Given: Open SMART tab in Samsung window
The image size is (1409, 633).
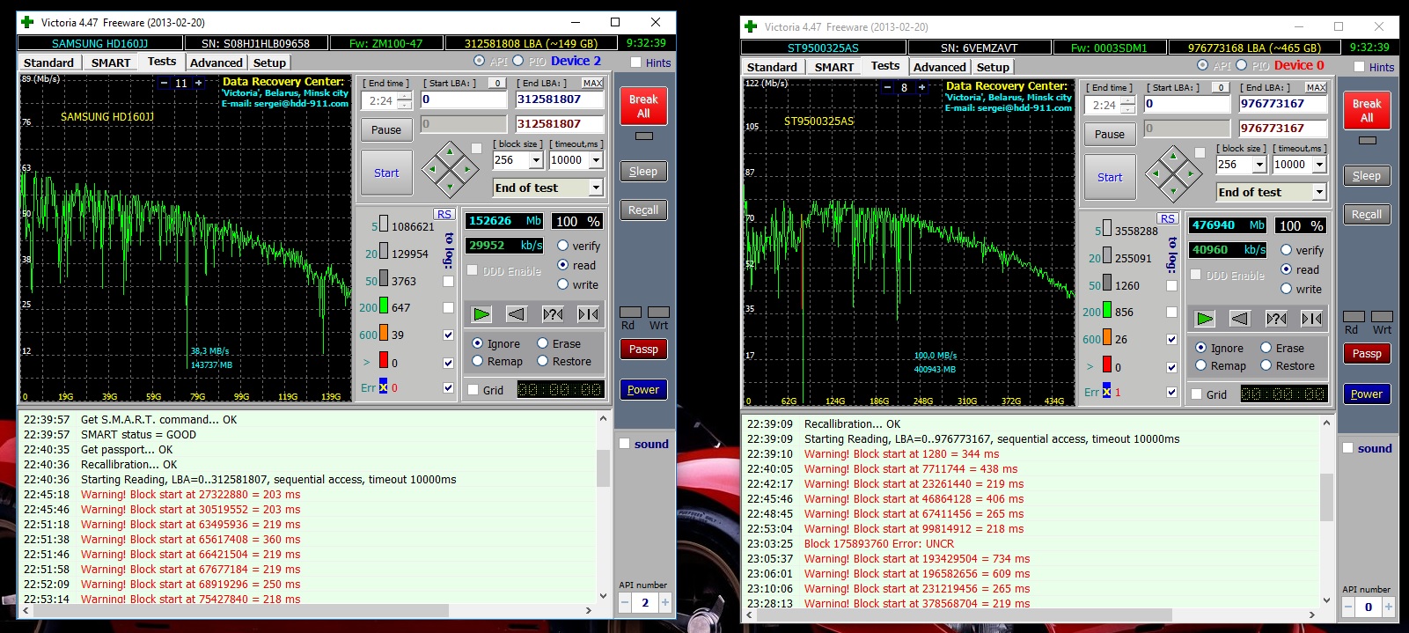Looking at the screenshot, I should point(111,63).
